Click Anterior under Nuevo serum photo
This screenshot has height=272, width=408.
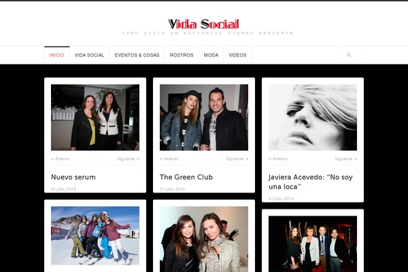pos(61,158)
